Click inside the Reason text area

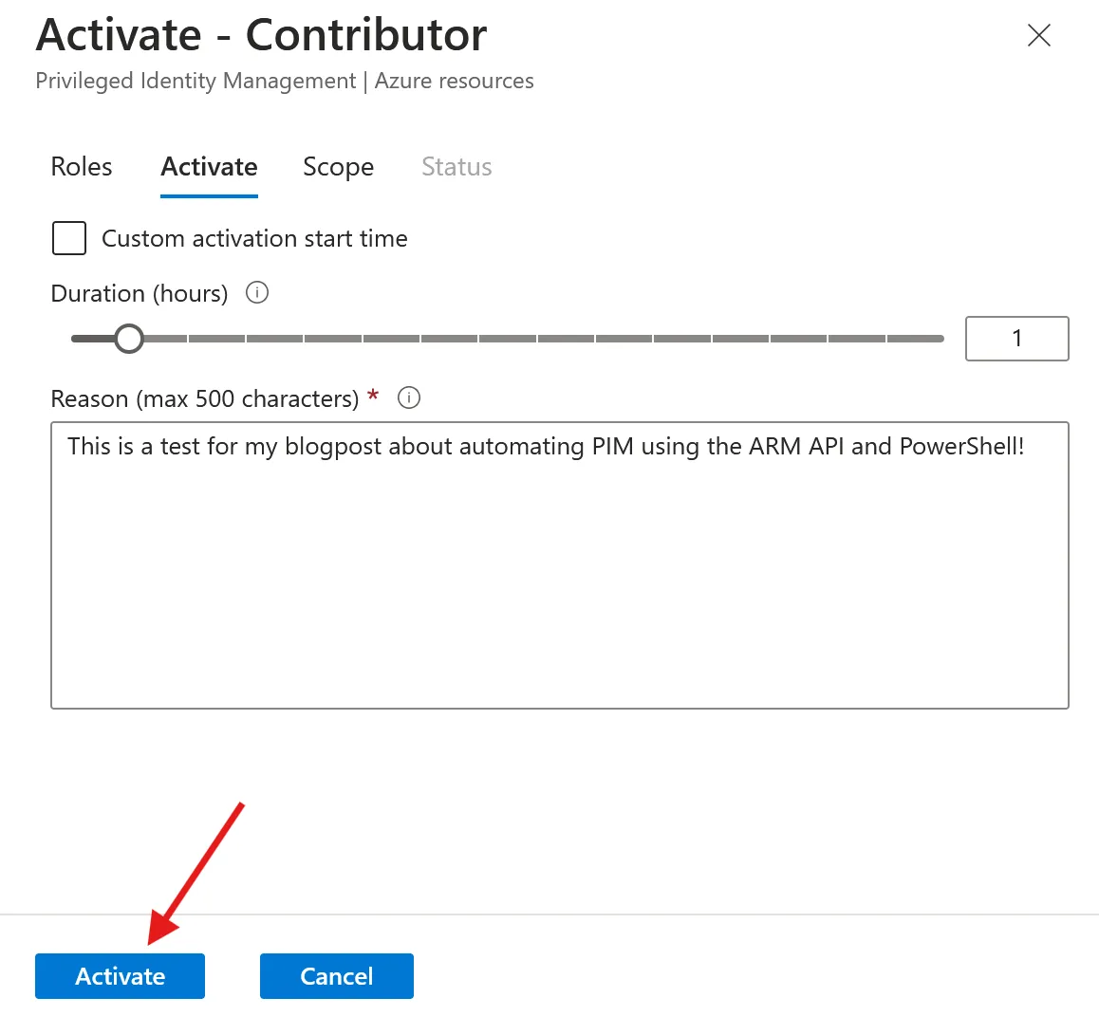point(559,569)
